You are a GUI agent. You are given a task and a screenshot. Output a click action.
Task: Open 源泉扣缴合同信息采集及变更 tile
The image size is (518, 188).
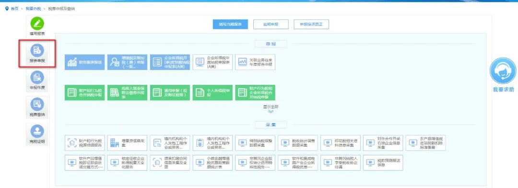pyautogui.click(x=170, y=163)
